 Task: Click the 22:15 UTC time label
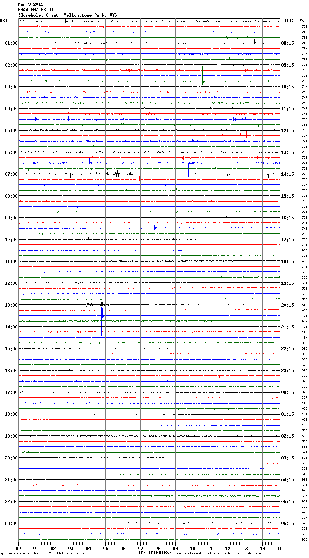(288, 349)
